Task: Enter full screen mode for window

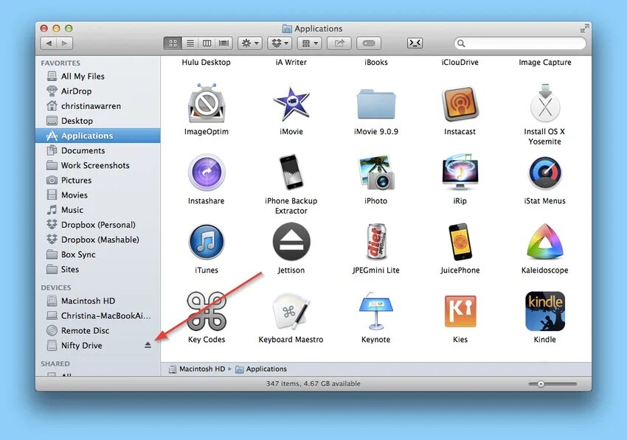Action: pos(584,28)
